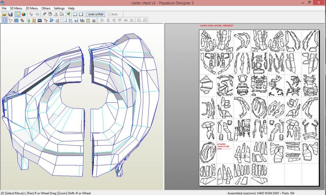This screenshot has width=326, height=195.
Task: Select the oval ring part on the fourth row
Action: click(259, 108)
